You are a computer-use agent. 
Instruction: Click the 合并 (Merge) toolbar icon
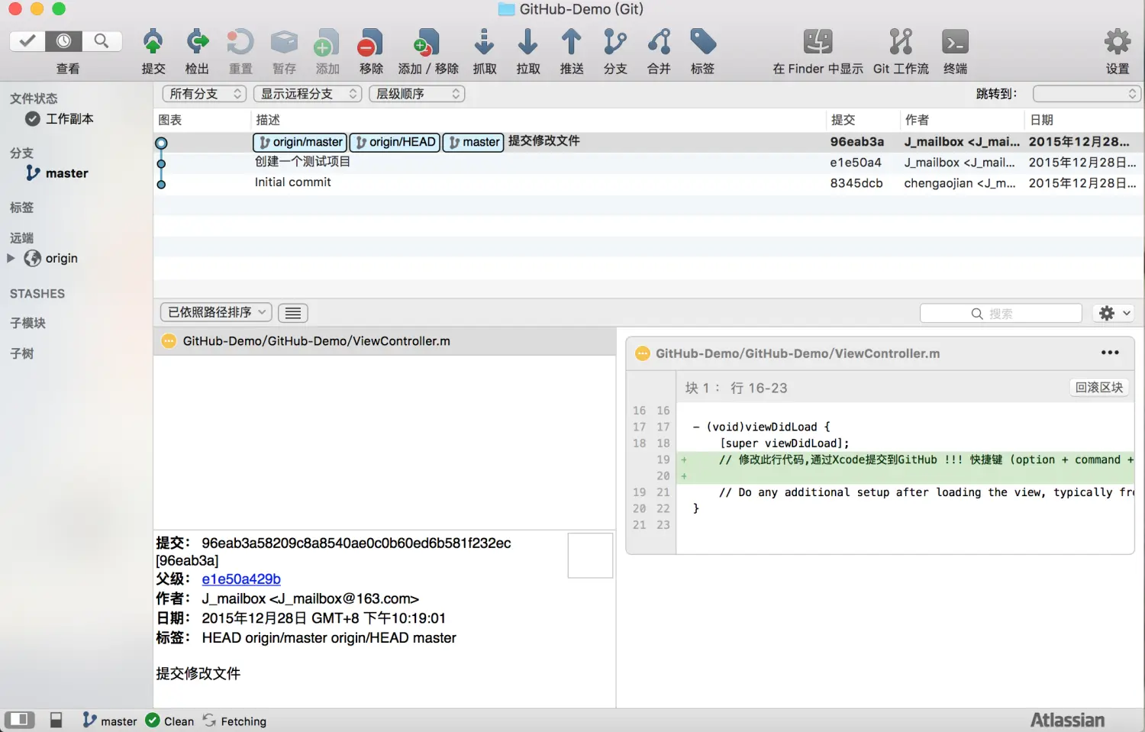click(x=659, y=43)
